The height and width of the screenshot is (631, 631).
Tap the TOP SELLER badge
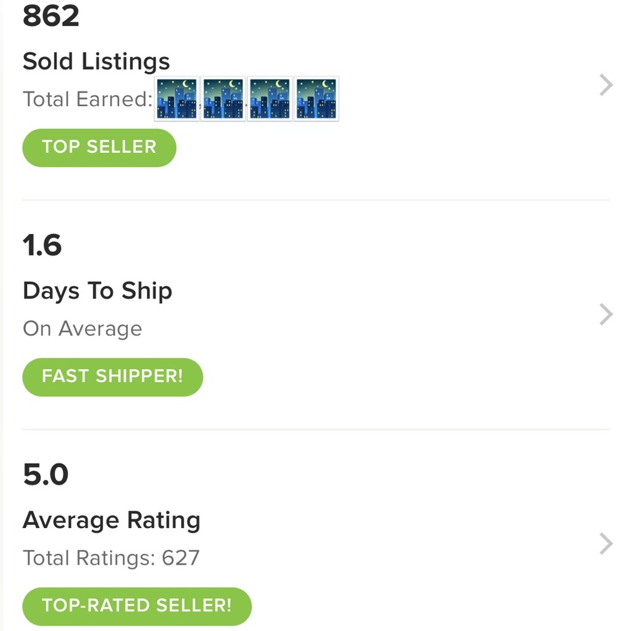[x=99, y=148]
